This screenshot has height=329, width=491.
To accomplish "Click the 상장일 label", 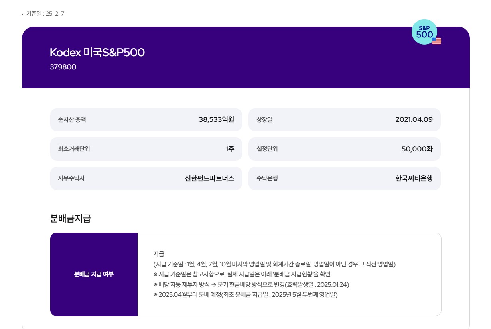I will (264, 119).
